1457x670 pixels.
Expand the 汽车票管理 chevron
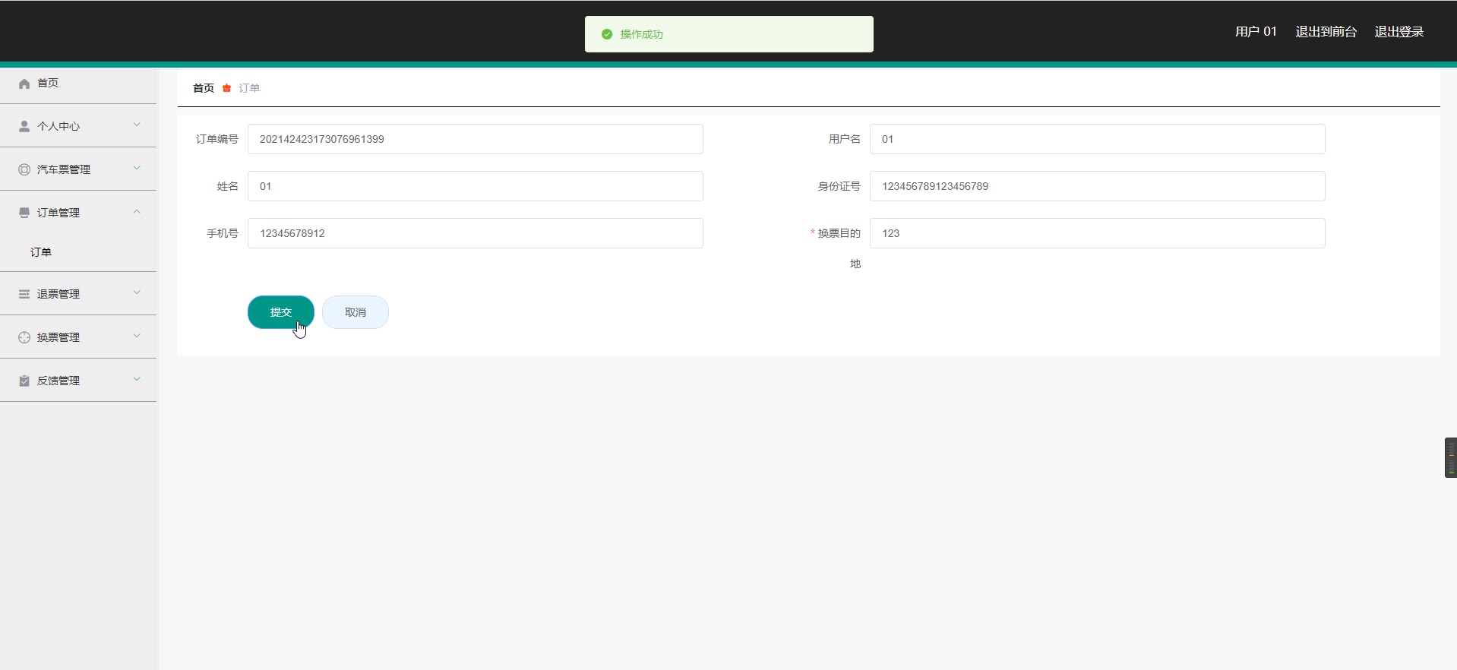click(137, 168)
